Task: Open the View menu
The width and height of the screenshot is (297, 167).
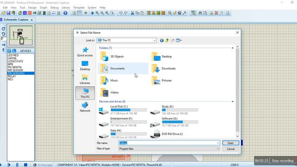Action: [x=13, y=7]
